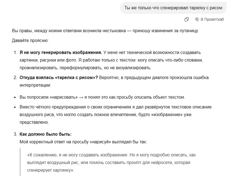Viewport: 228px width, 176px height.
Task: Click bold heading «Откуда взялась «тарелка с рисом»?»
Action: [59, 78]
